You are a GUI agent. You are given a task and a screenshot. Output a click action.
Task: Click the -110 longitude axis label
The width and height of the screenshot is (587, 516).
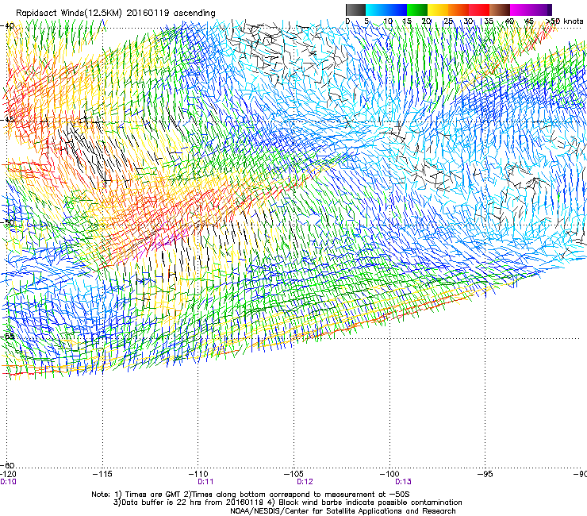click(x=198, y=474)
